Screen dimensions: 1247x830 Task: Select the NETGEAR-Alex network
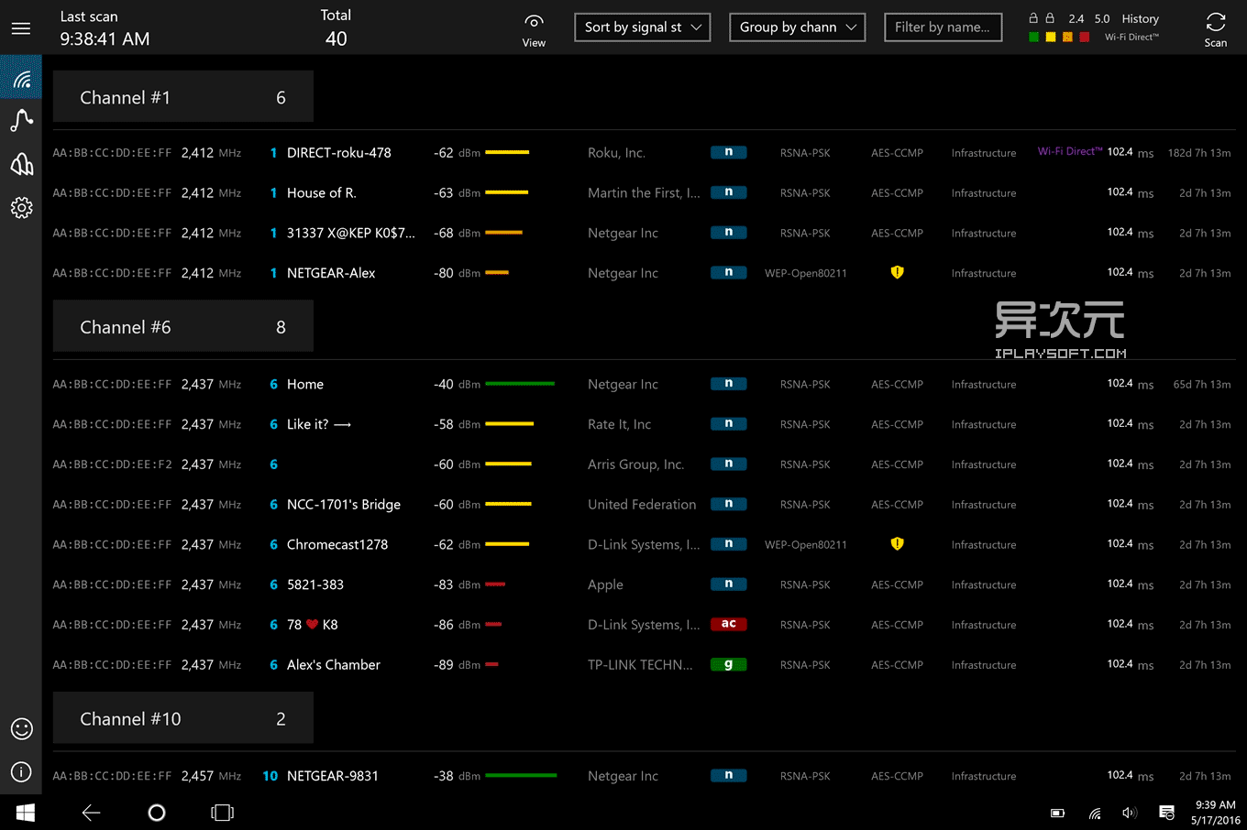pos(331,273)
